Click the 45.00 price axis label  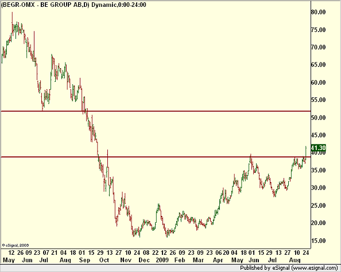click(319, 135)
